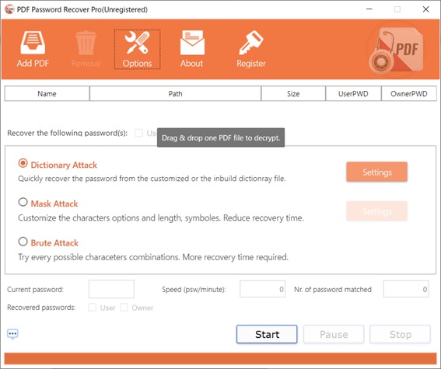Toggle the Recovered passwords User checkbox
This screenshot has height=369, width=441.
pyautogui.click(x=92, y=308)
